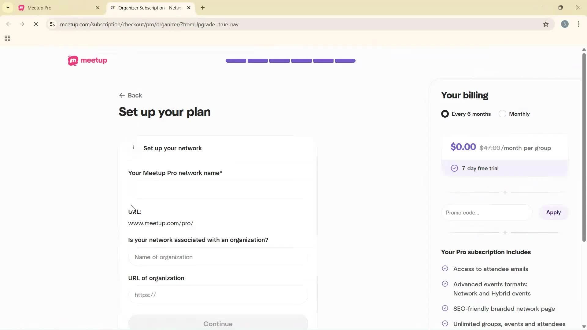Open the tab search dropdown
The image size is (587, 330).
point(8,7)
